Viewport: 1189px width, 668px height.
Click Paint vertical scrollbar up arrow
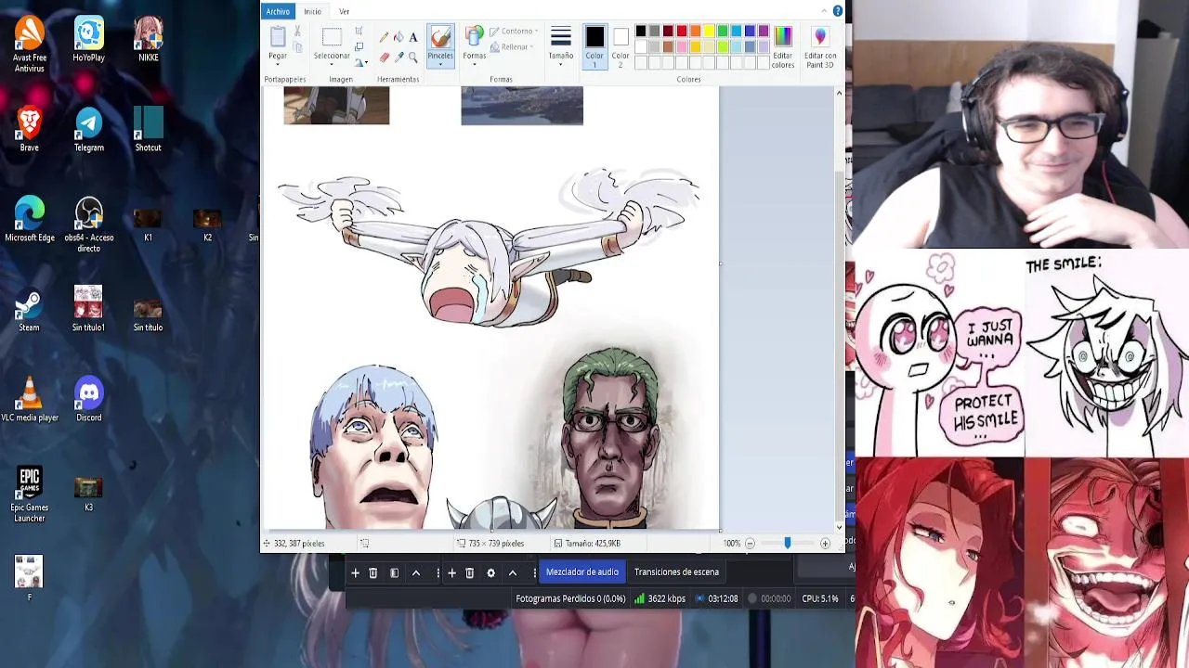[839, 93]
